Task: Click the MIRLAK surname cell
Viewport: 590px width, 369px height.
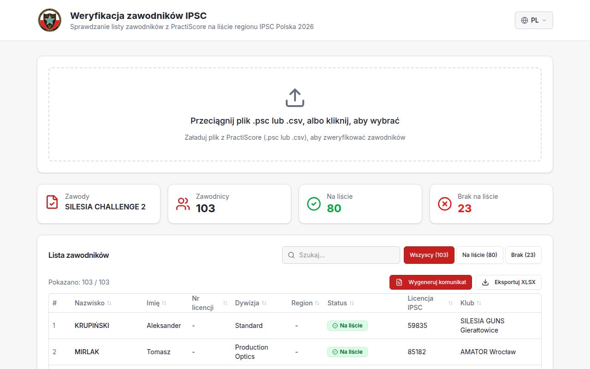Action: [x=87, y=352]
